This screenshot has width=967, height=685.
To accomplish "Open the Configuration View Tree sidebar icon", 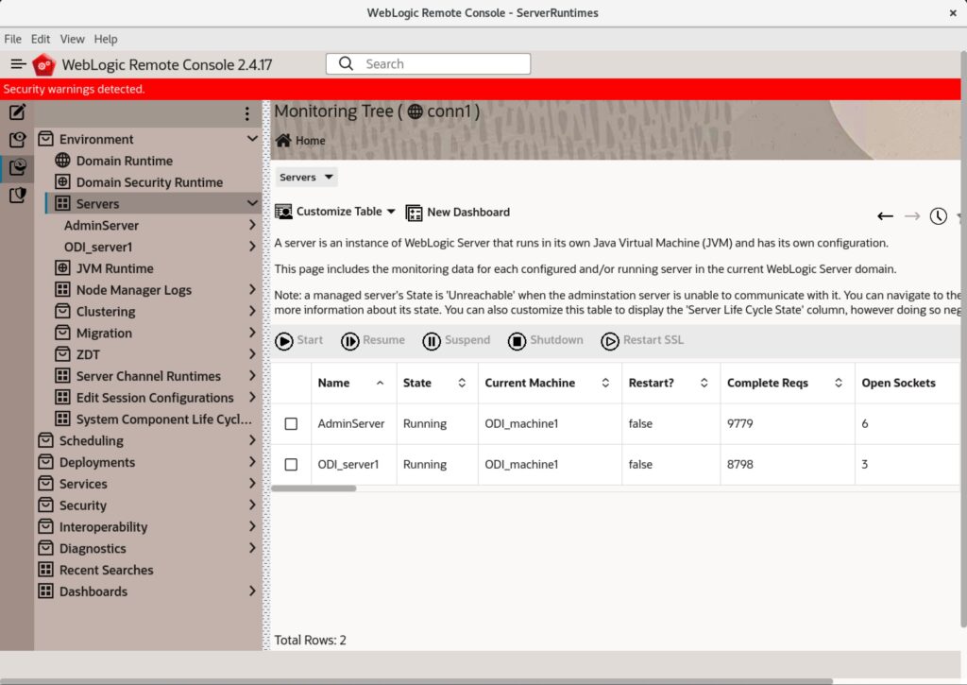I will pos(17,140).
